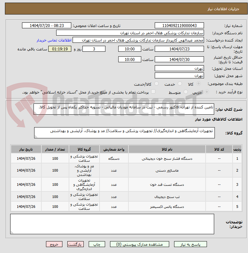Click the دستگاه فشار سنج خون دیجیتالی cell

pyautogui.click(x=167, y=158)
